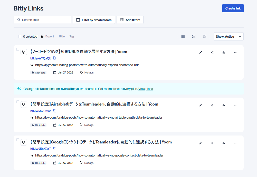This screenshot has width=257, height=177.
Task: Select the 短縮URL Yoom link checkbox
Action: (18, 49)
